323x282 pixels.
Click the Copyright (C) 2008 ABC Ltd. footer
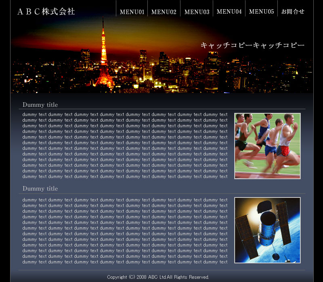click(x=158, y=277)
